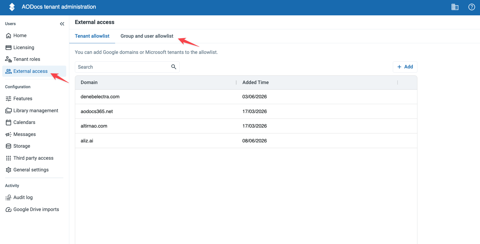Click the Calendars icon

pyautogui.click(x=9, y=122)
